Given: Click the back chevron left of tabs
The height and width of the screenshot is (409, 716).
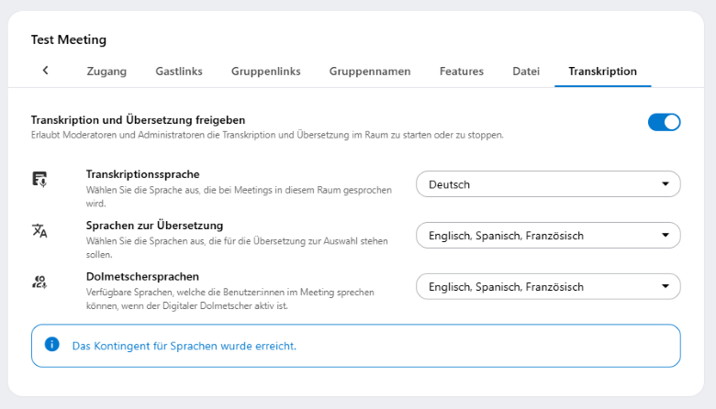Looking at the screenshot, I should pyautogui.click(x=45, y=71).
